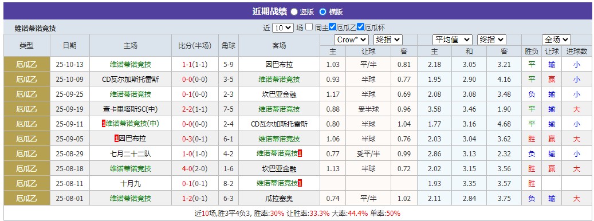Open the 1-1(1-1) score on 25-10-13
The width and height of the screenshot is (594, 221).
coord(195,64)
